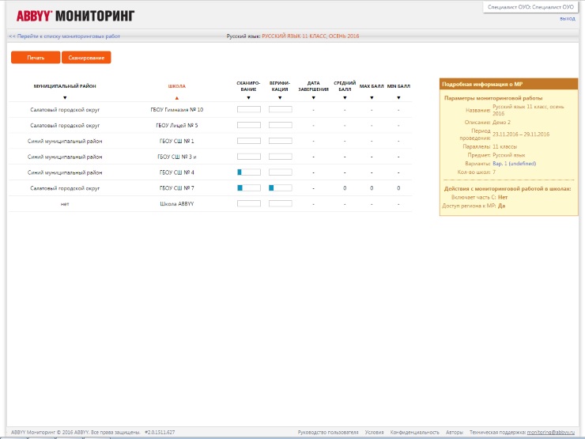Image resolution: width=585 pixels, height=439 pixels.
Task: Click scanning progress bar for ГБОУ СШ № 7
Action: click(x=249, y=188)
